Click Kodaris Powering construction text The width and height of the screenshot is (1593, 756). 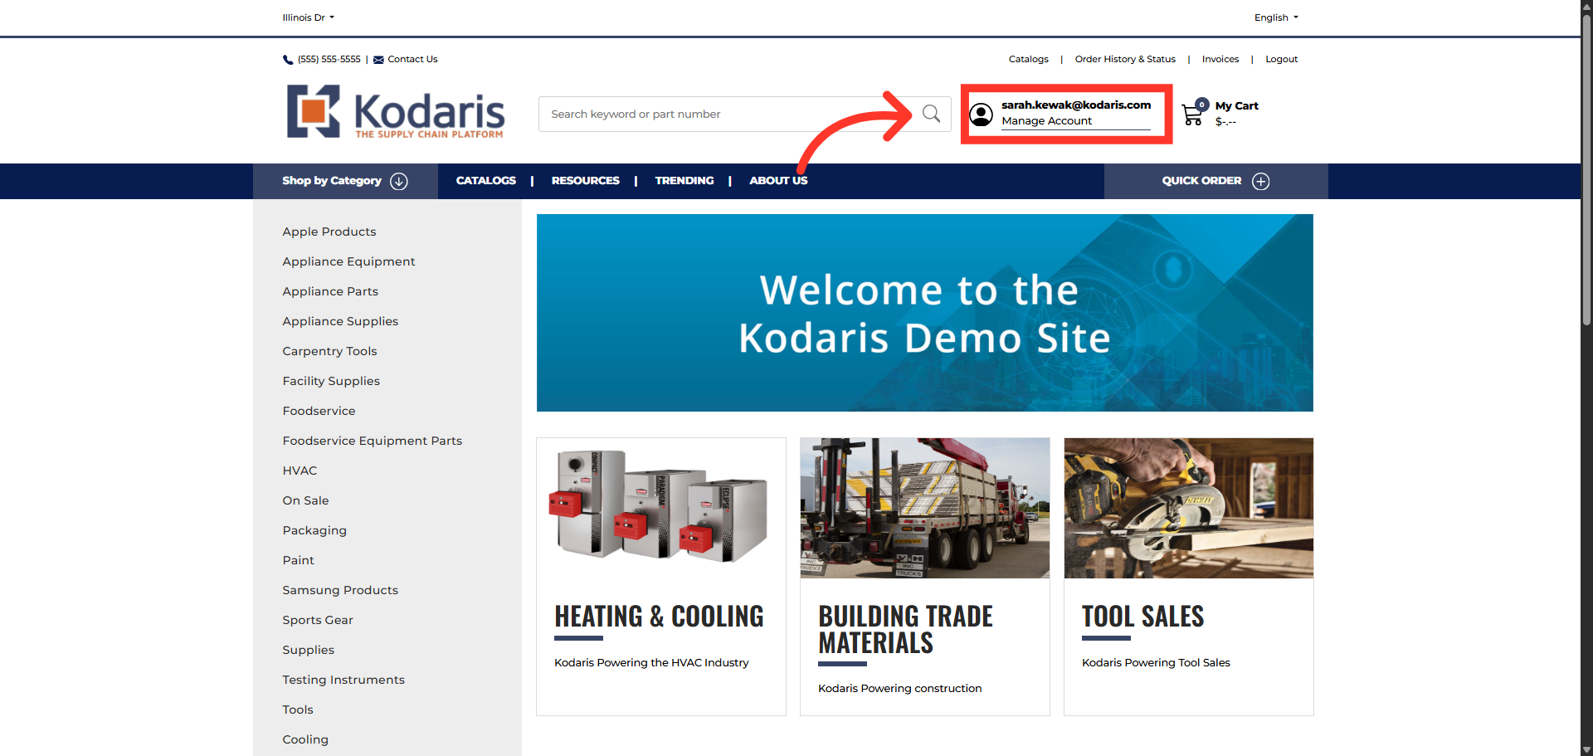(899, 689)
